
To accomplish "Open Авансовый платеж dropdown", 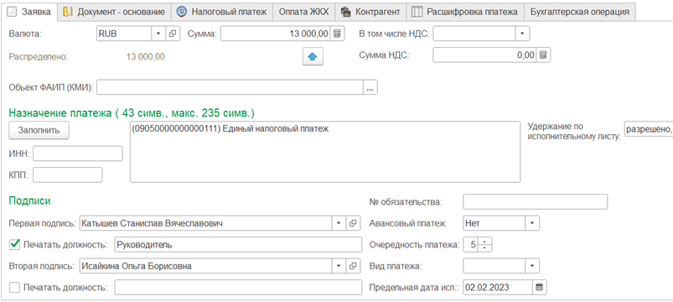I will tap(532, 223).
